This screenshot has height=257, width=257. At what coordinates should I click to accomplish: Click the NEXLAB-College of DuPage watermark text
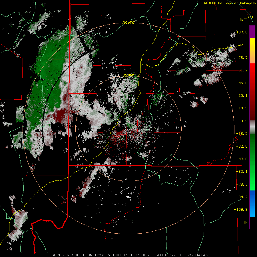(x=230, y=3)
